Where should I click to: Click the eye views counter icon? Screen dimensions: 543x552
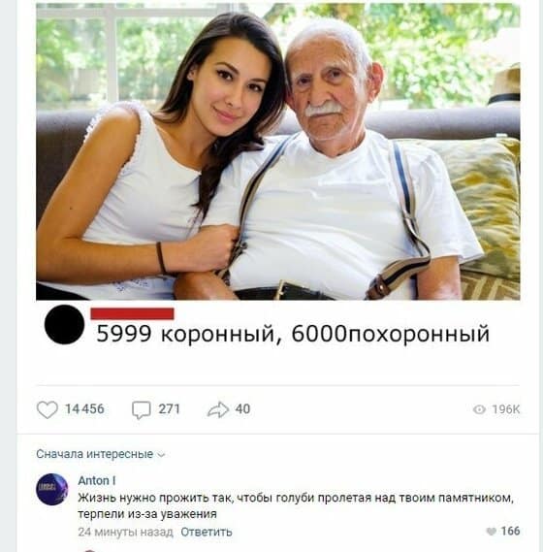pyautogui.click(x=479, y=409)
